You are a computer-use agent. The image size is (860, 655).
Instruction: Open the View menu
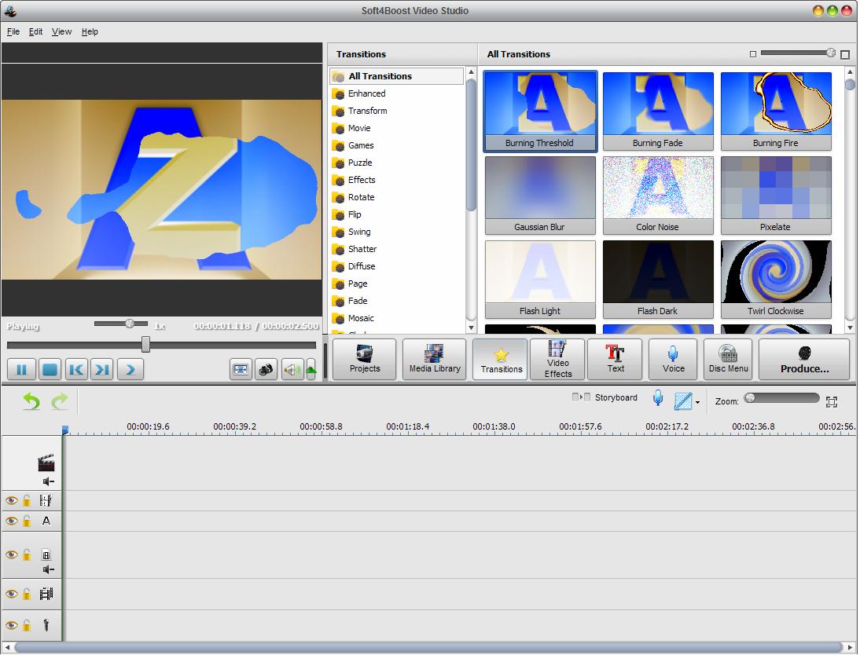click(x=61, y=31)
